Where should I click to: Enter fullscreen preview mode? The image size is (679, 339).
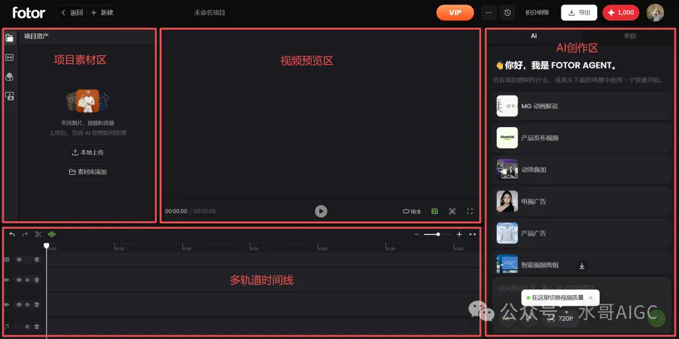tap(470, 211)
